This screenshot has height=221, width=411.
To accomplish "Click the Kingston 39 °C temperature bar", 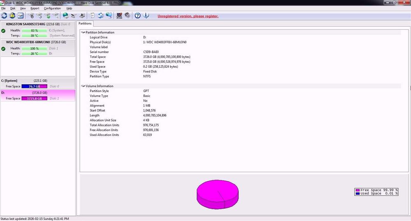I will [x=35, y=36].
